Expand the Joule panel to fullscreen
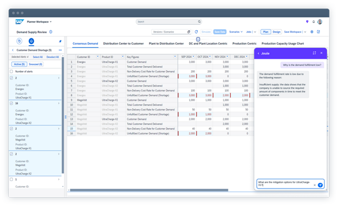Image resolution: width=338 pixels, height=206 pixels. 314,53
